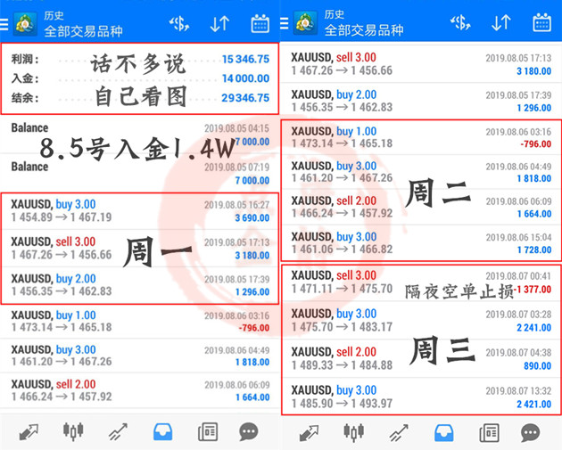Open candlestick Chart tab in right bottom bar

(354, 432)
